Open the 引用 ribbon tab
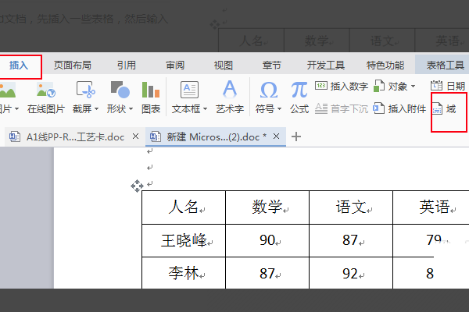Screen dimensions: 469x312 127,65
